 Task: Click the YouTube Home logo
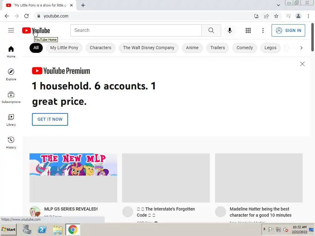(36, 30)
